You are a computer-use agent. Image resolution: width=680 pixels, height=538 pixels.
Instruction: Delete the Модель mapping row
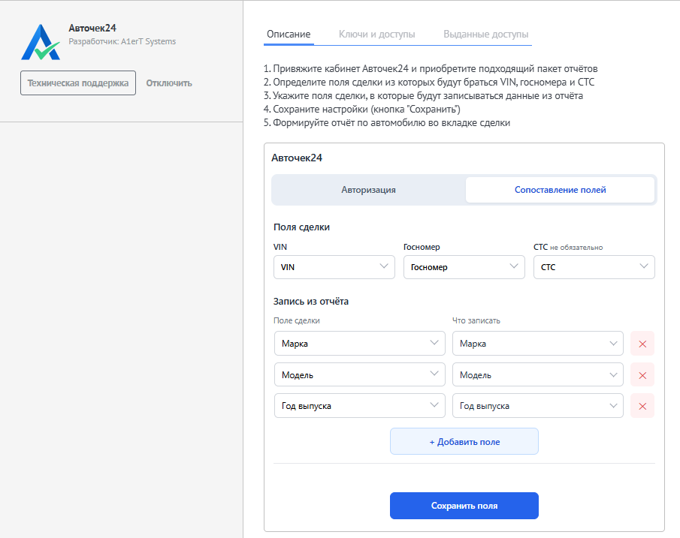click(x=642, y=374)
